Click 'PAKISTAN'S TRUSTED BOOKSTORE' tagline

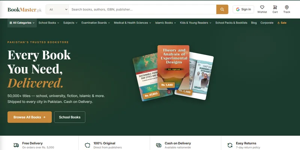point(38,42)
